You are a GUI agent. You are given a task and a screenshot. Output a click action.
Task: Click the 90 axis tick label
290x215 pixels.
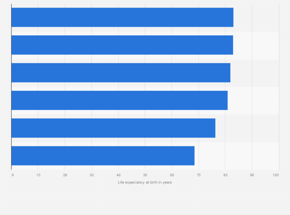(252, 175)
